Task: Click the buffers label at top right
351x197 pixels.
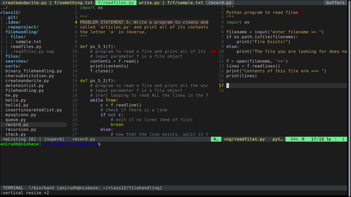Action: click(335, 3)
